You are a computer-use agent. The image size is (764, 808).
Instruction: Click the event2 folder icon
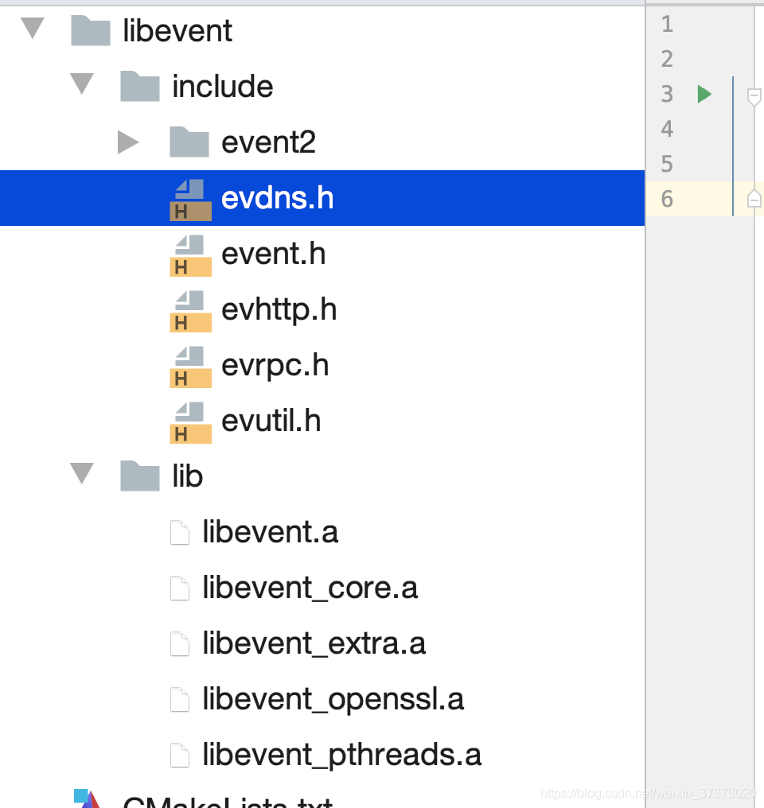pyautogui.click(x=189, y=142)
